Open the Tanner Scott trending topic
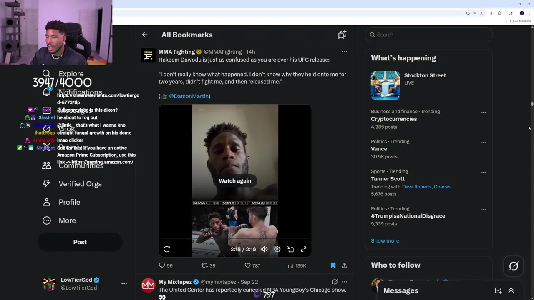The image size is (534, 300). click(x=388, y=179)
